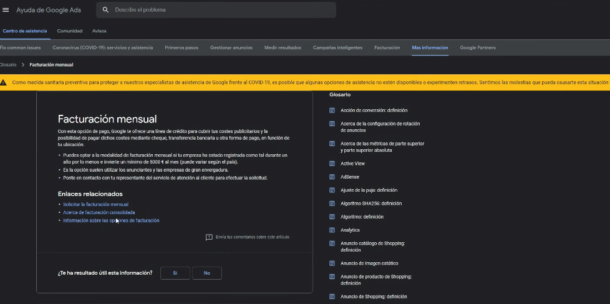
Task: Open the Fix common issues menu
Action: 20,47
